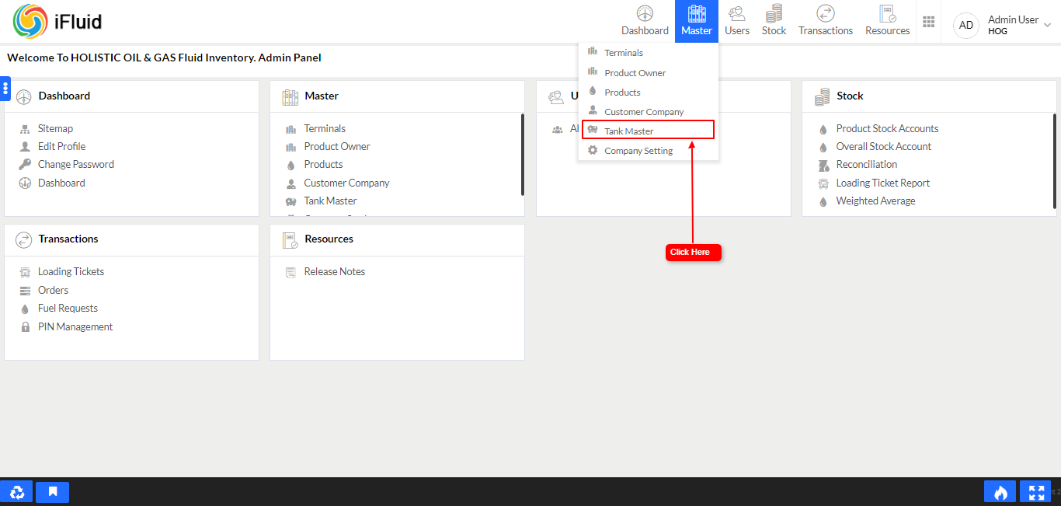Select the Master tab in top navigation

tap(697, 21)
